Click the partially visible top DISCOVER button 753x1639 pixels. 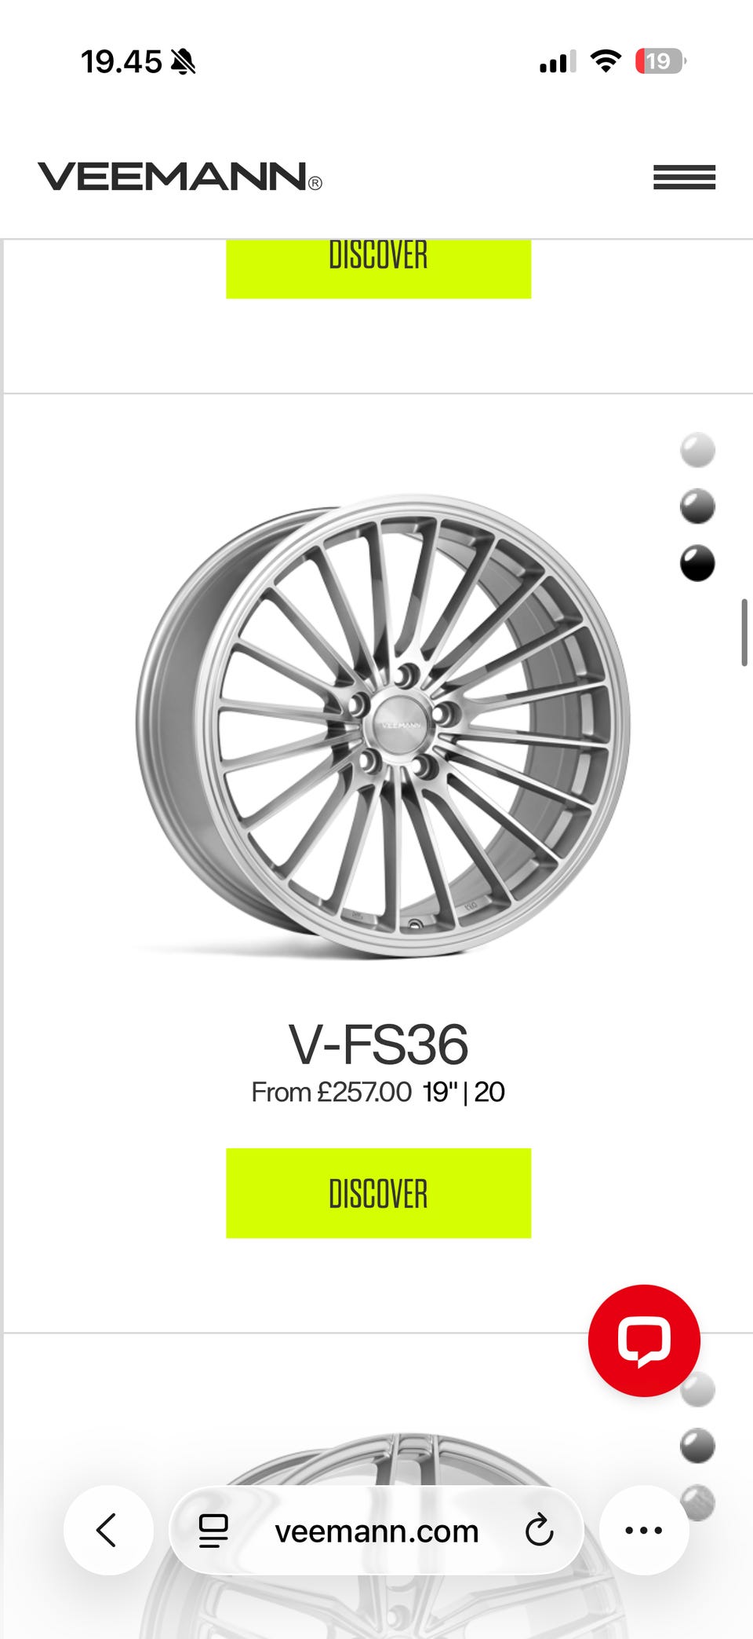point(378,269)
